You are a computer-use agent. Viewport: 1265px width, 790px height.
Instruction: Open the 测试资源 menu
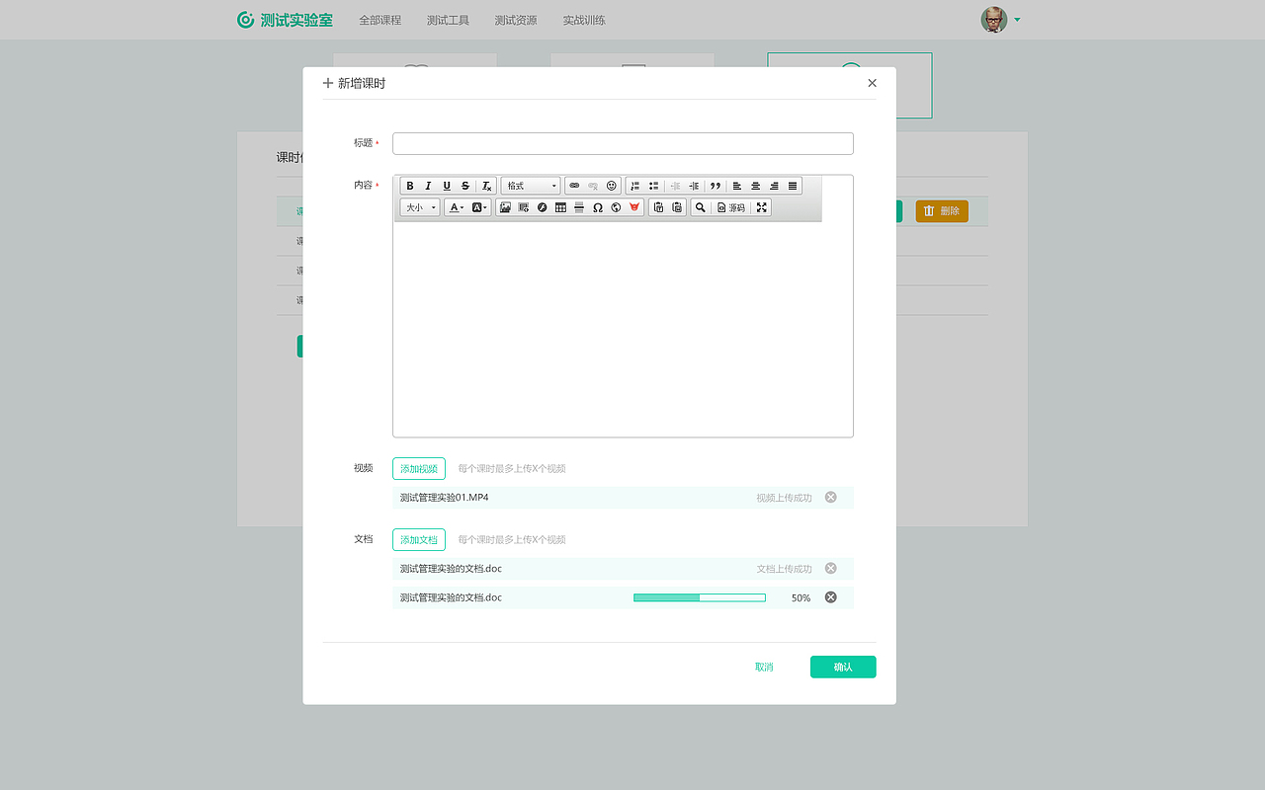click(x=516, y=20)
